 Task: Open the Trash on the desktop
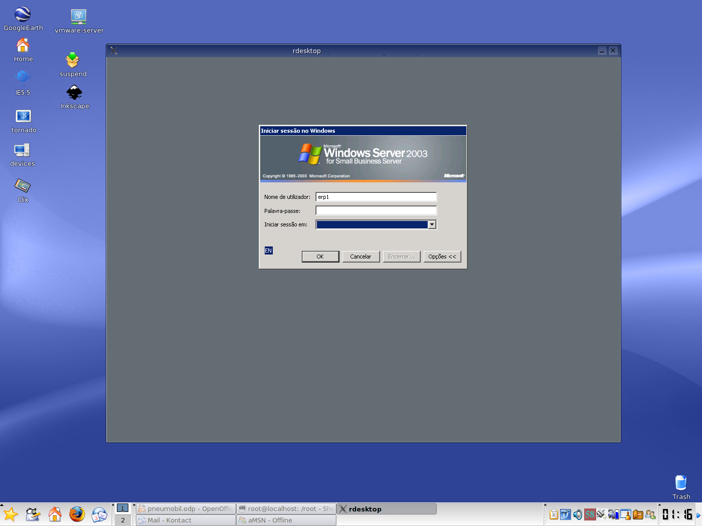tap(681, 487)
